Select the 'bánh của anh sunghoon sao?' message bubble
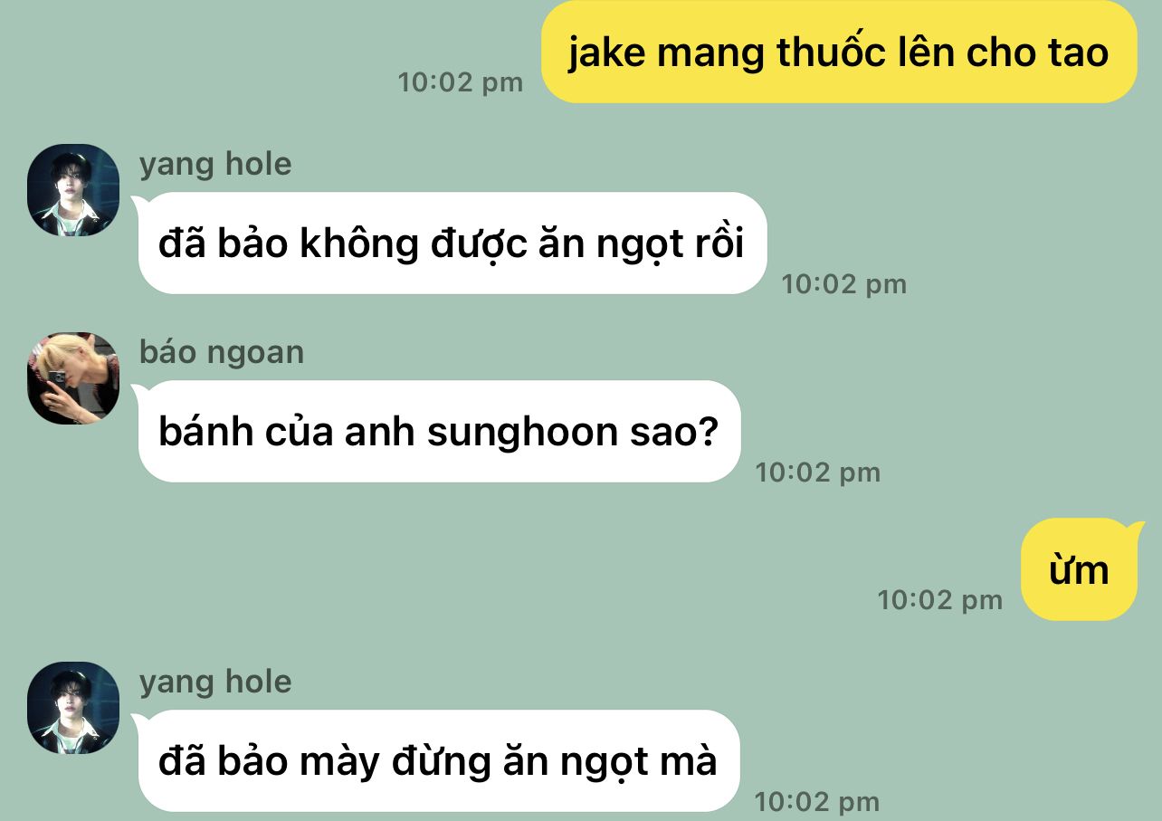The width and height of the screenshot is (1162, 821). point(438,431)
